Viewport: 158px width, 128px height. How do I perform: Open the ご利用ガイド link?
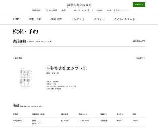pyautogui.click(x=36, y=10)
